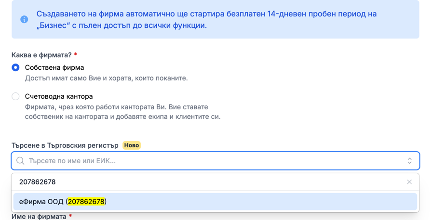
Task: Click the yellow Ново badge
Action: click(132, 145)
